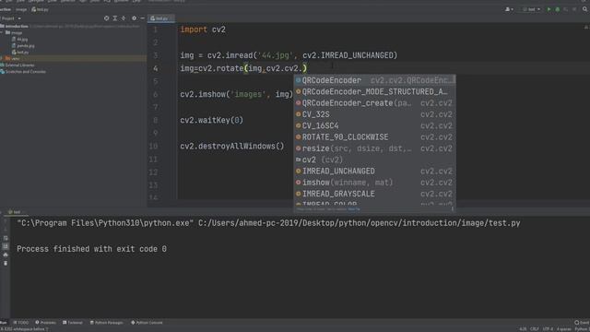Image resolution: width=590 pixels, height=332 pixels.
Task: Click the cv2.imshow line in editor
Action: [x=236, y=94]
